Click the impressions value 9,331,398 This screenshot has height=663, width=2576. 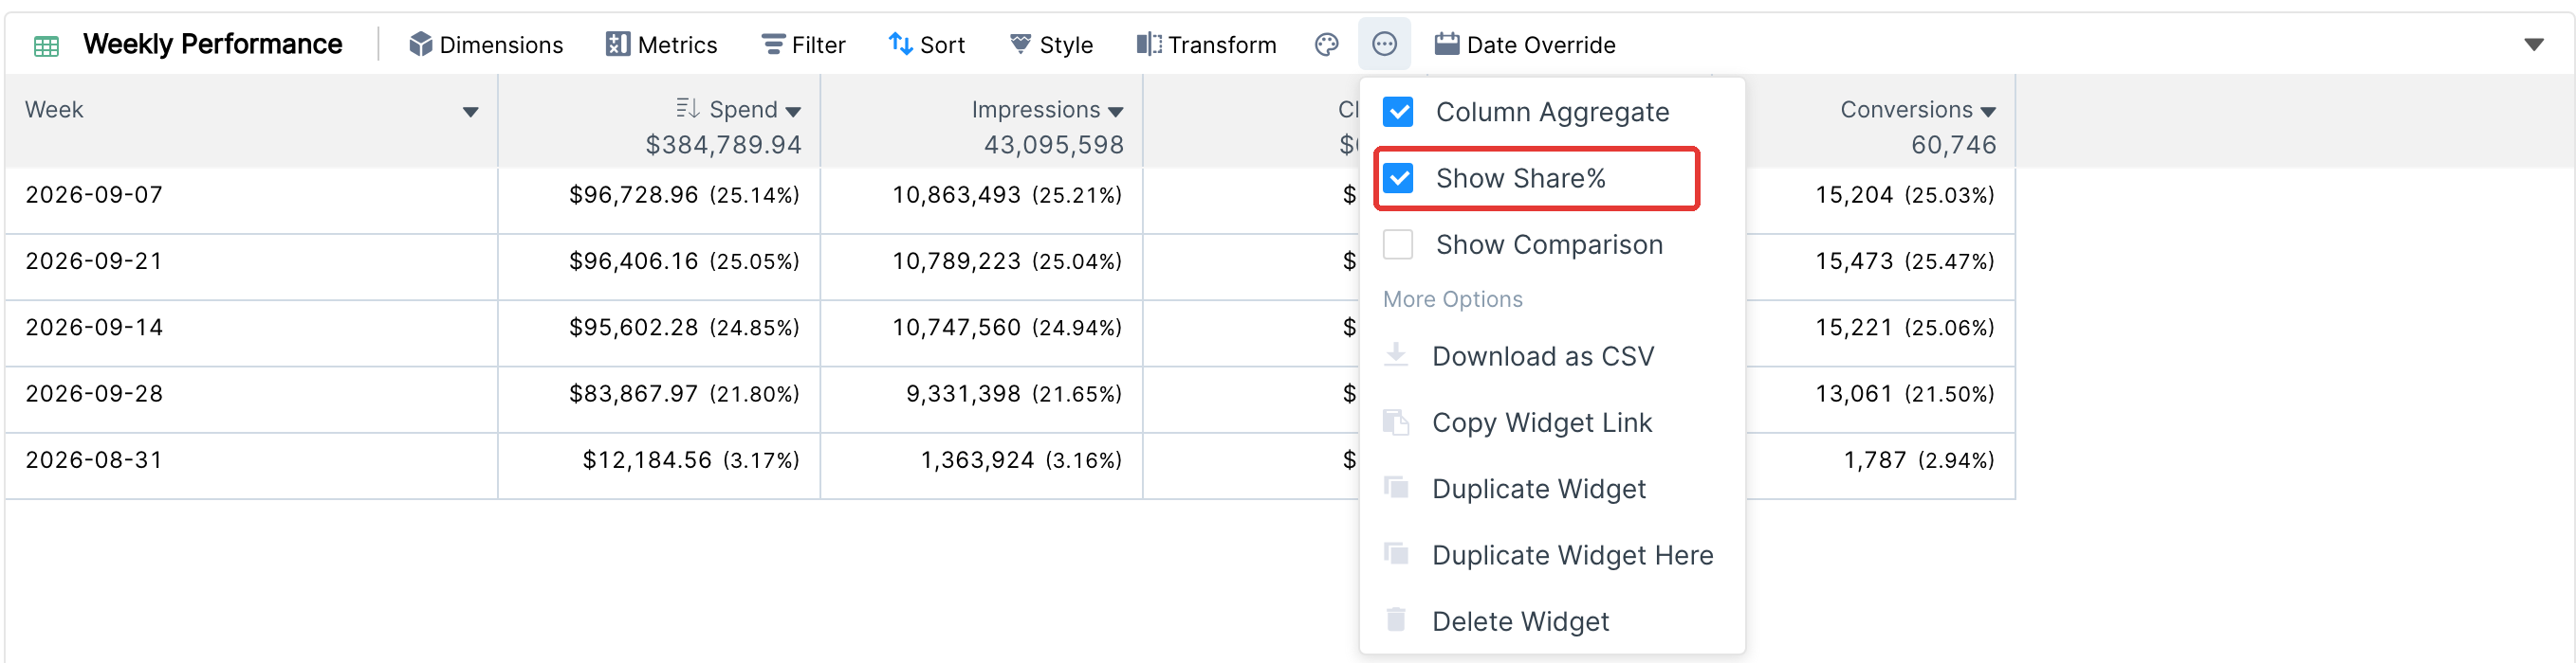coord(963,393)
